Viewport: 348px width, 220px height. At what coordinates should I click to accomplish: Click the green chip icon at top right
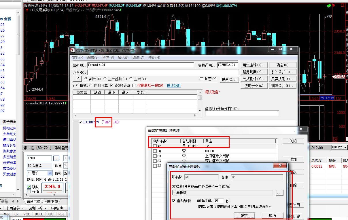coord(329,5)
